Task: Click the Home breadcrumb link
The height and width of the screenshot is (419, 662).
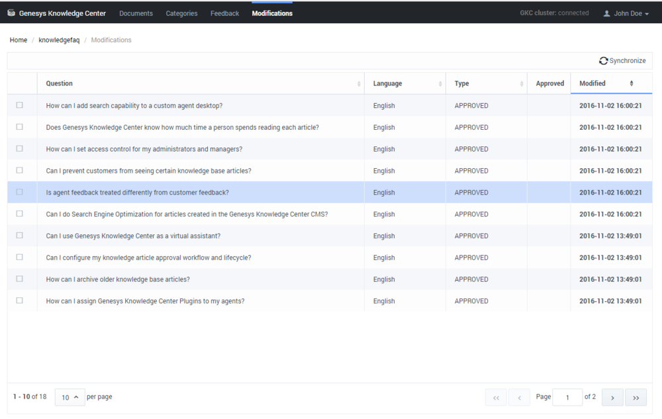Action: tap(19, 40)
